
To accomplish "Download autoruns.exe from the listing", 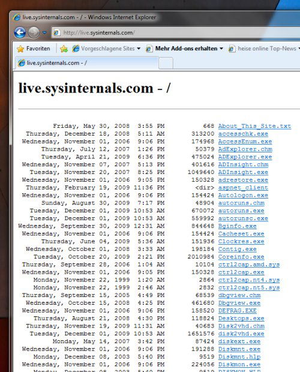I will (x=241, y=211).
